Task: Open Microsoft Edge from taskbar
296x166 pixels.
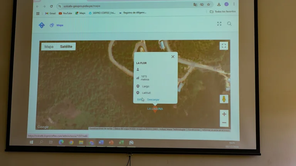Action: (61, 142)
